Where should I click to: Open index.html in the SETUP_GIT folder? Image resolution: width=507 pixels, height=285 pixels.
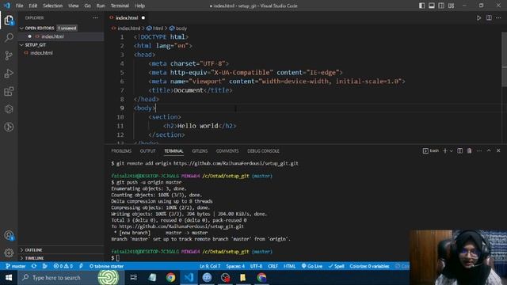[41, 53]
